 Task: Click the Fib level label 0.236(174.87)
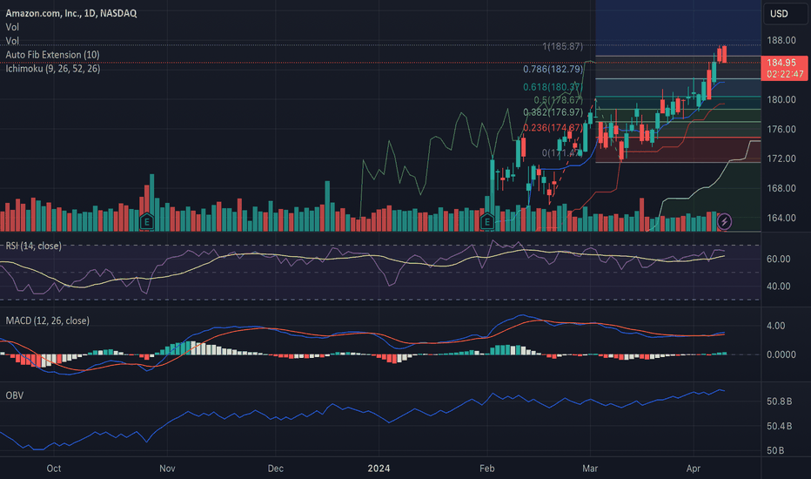tap(553, 127)
